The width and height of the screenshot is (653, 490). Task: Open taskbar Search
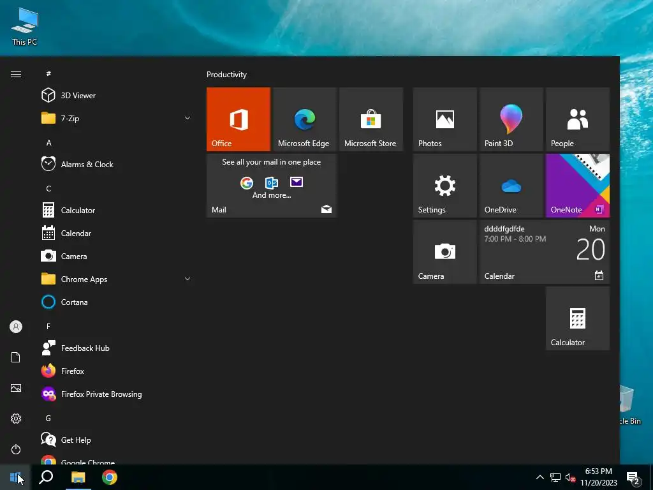(46, 477)
